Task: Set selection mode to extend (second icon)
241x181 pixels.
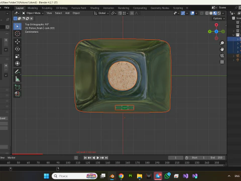Action: tap(20, 19)
